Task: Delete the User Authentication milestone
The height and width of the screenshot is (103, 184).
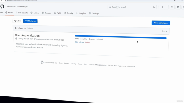Action: (x=88, y=43)
